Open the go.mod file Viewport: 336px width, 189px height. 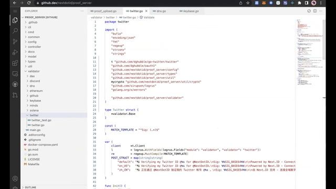pos(33,150)
